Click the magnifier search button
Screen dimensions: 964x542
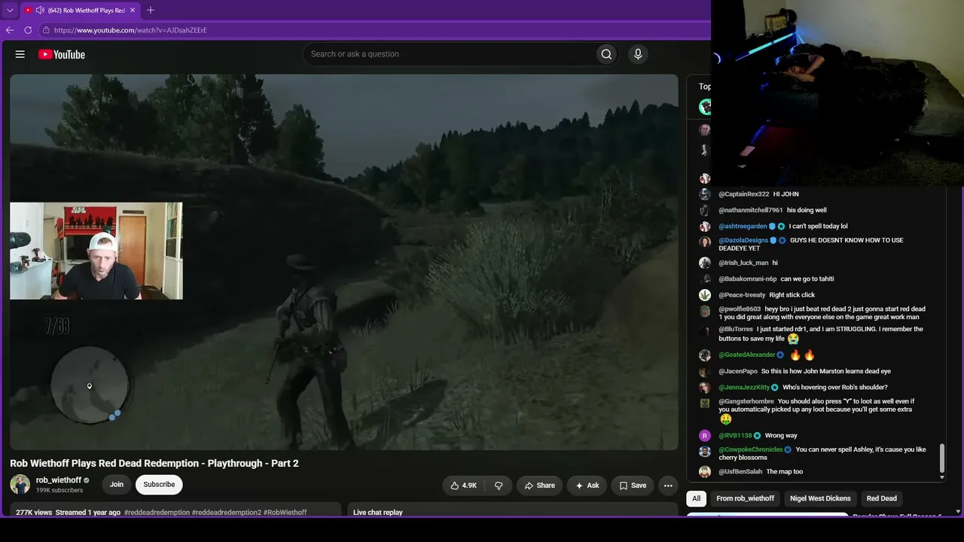[606, 54]
